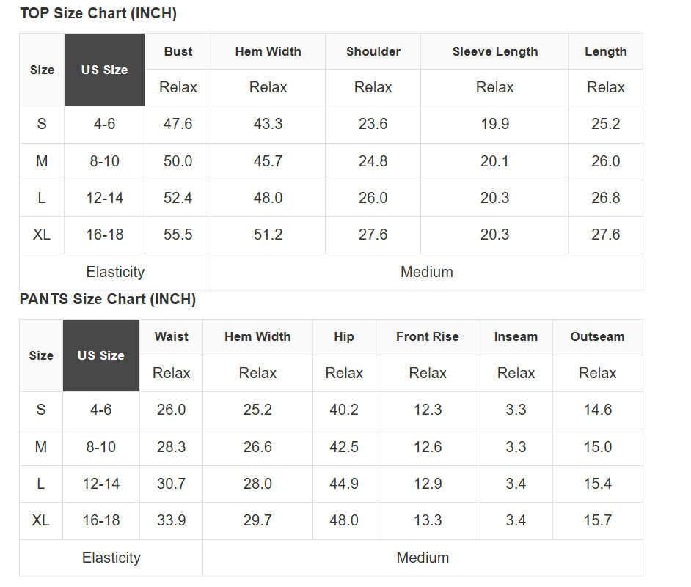Click the 12-14 US size in top chart
Screen dimensions: 691x587
[104, 198]
